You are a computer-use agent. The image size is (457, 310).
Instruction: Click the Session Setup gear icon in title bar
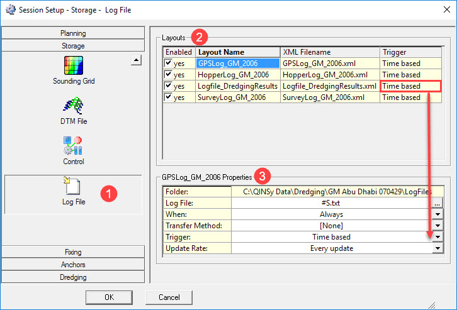[9, 9]
